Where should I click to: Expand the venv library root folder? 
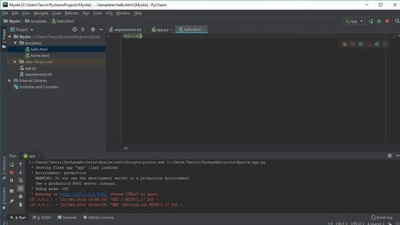coord(15,62)
